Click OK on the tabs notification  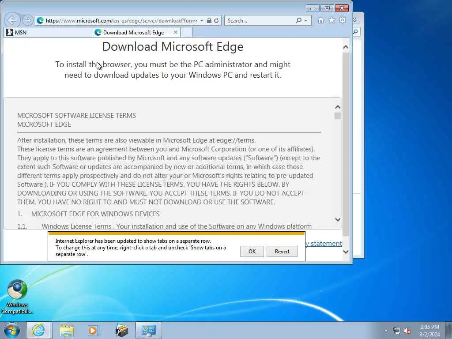click(x=252, y=251)
